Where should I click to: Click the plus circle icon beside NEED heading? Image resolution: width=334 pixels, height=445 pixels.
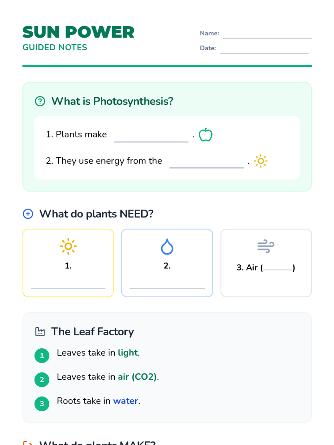coord(28,214)
